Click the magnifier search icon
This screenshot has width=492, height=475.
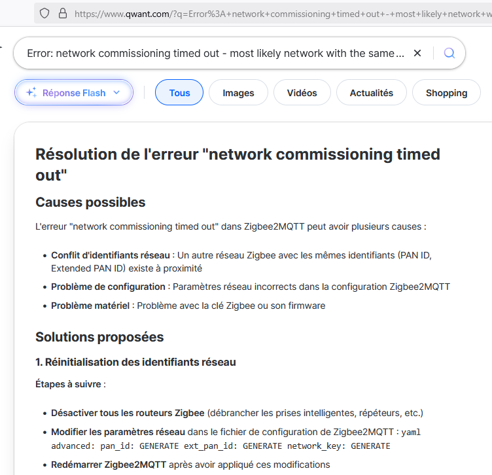[449, 53]
